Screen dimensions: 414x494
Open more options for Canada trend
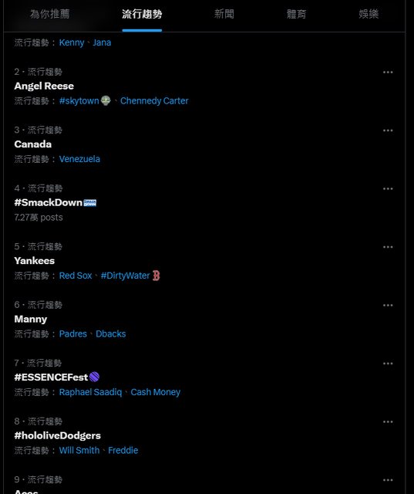pyautogui.click(x=388, y=130)
